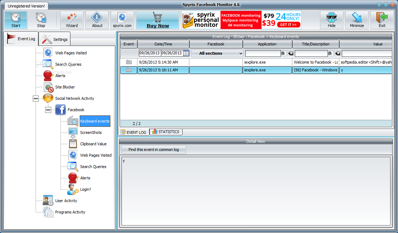Select top-level Web Pages Visited tree item
The height and width of the screenshot is (233, 398).
[71, 53]
